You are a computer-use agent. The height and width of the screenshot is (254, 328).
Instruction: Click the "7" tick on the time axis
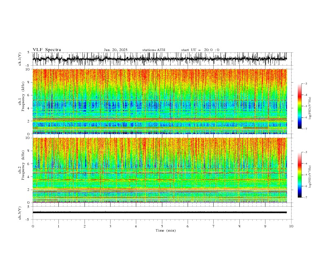[x=214, y=226]
